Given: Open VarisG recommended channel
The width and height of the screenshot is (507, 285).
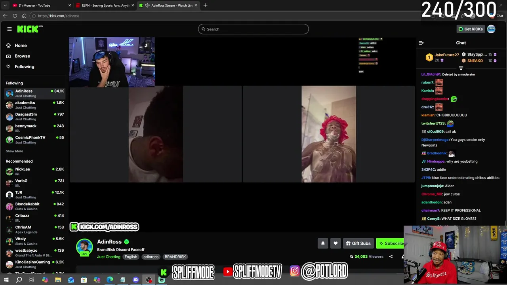Looking at the screenshot, I should point(34,183).
